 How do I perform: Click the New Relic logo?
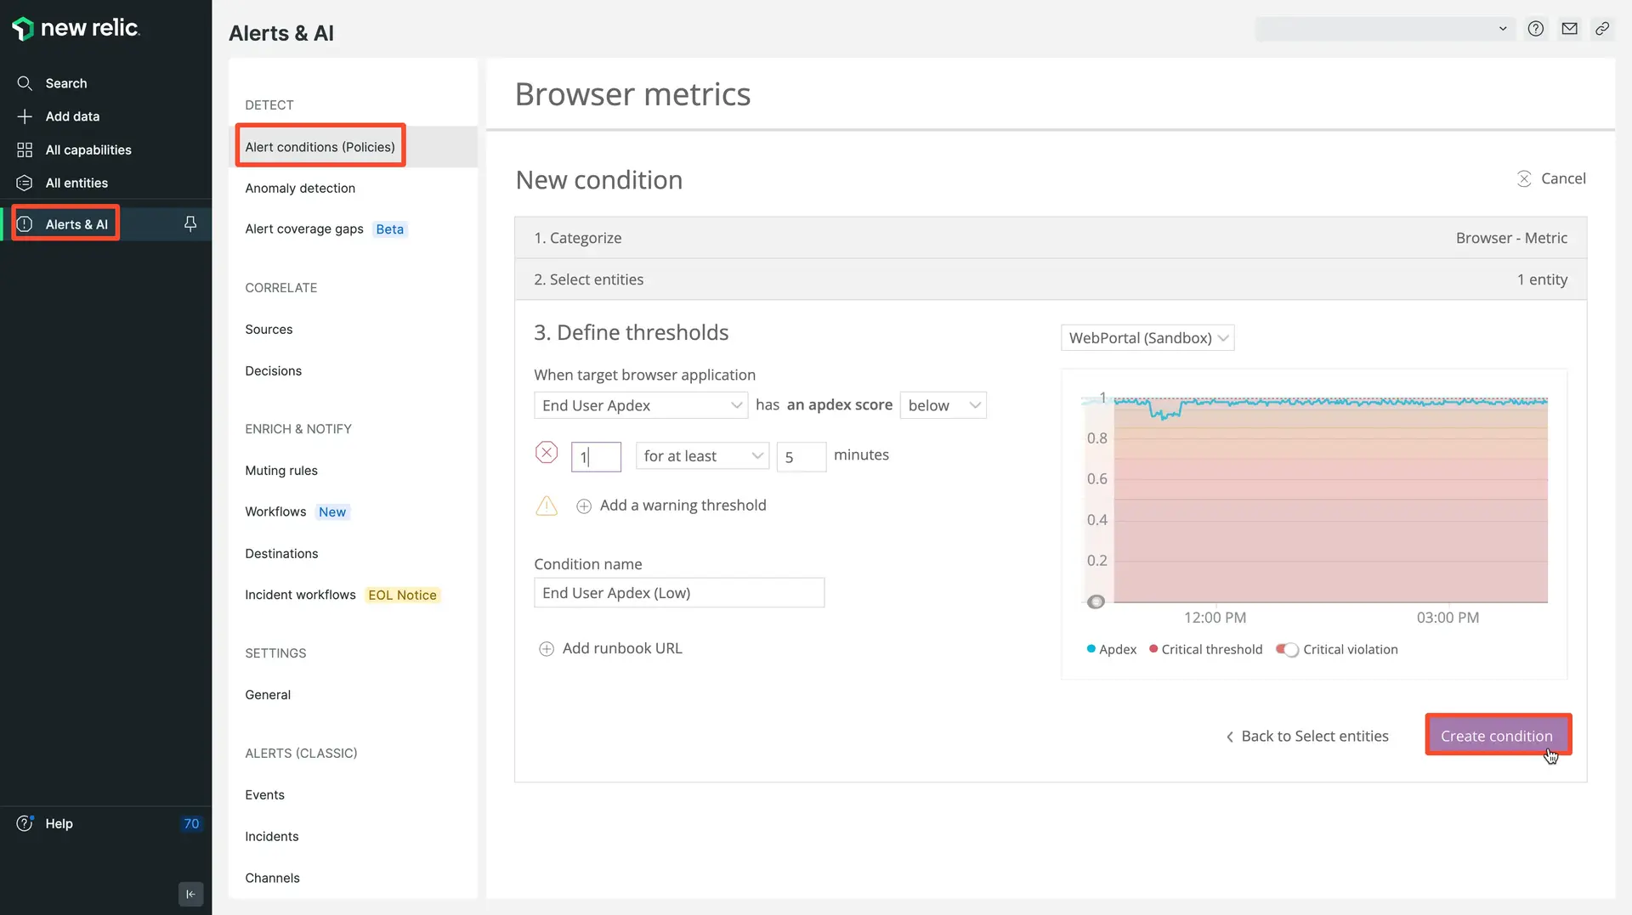pyautogui.click(x=76, y=28)
